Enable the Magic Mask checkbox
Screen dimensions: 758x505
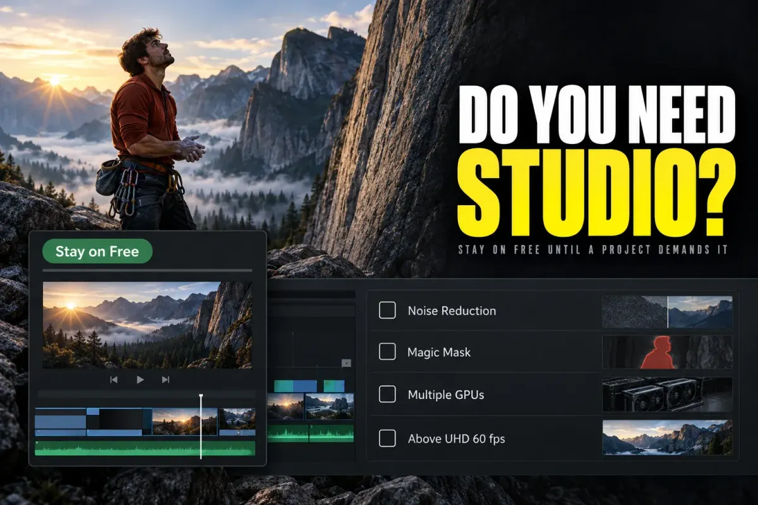coord(387,352)
